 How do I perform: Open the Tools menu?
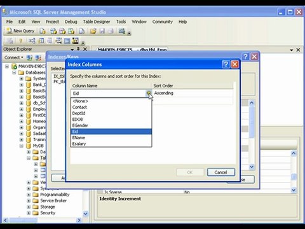(x=121, y=22)
